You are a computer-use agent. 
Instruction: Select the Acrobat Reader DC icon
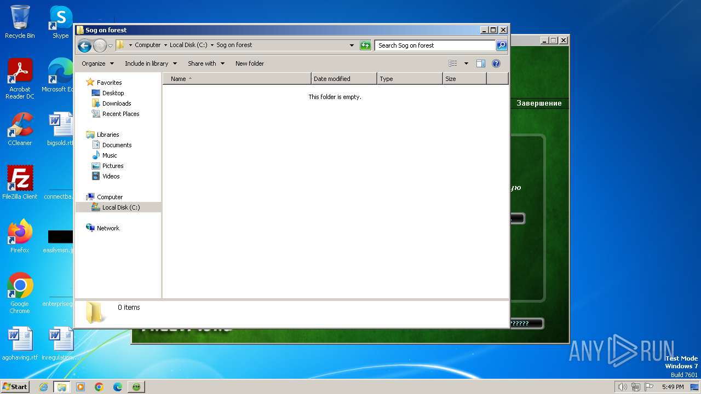(x=20, y=79)
